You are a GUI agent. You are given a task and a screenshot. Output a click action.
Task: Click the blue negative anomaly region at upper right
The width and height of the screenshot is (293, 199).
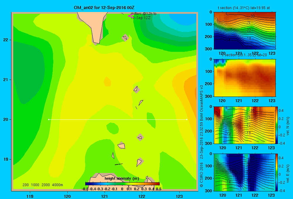pos(184,19)
